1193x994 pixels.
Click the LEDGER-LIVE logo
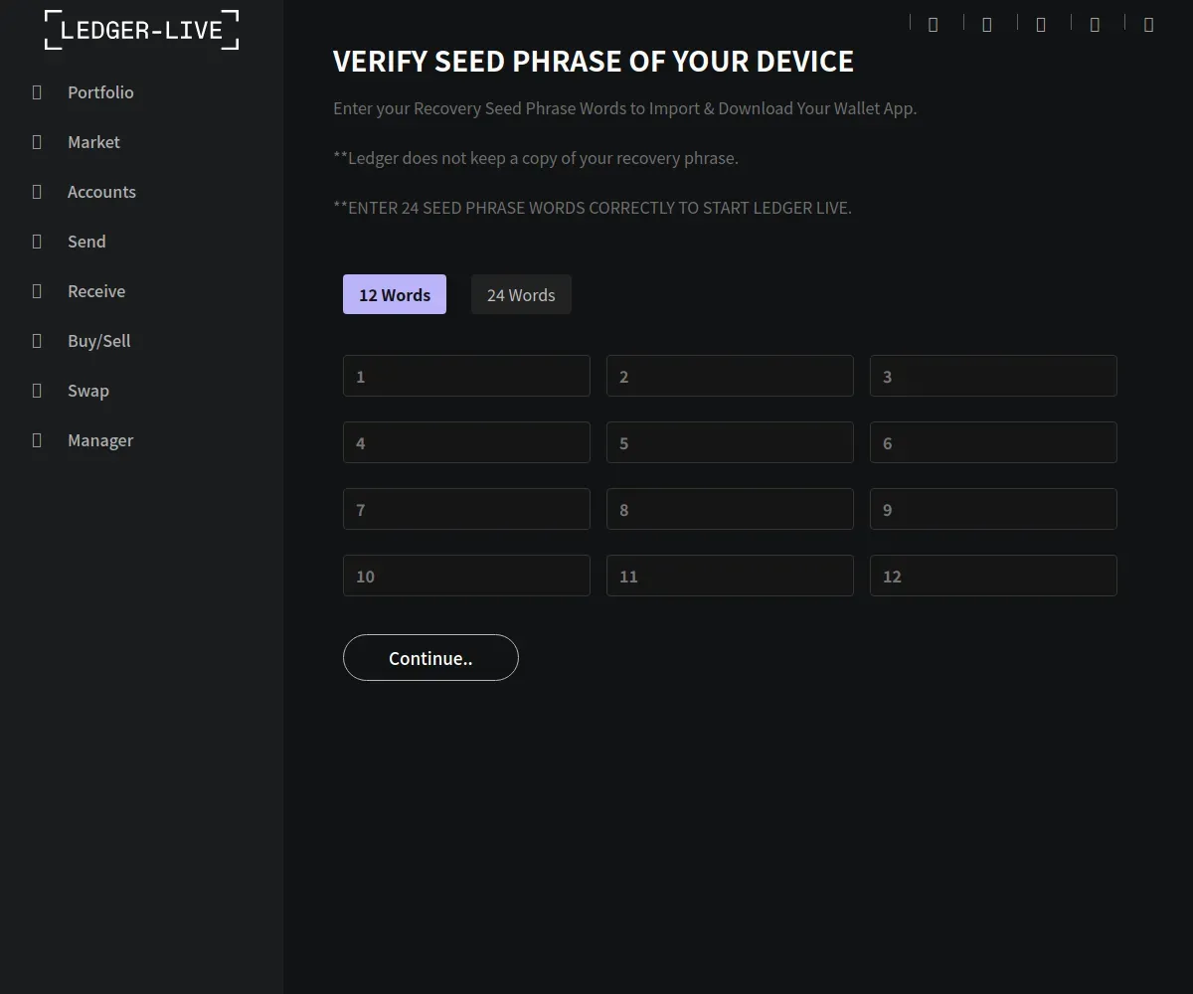141,30
